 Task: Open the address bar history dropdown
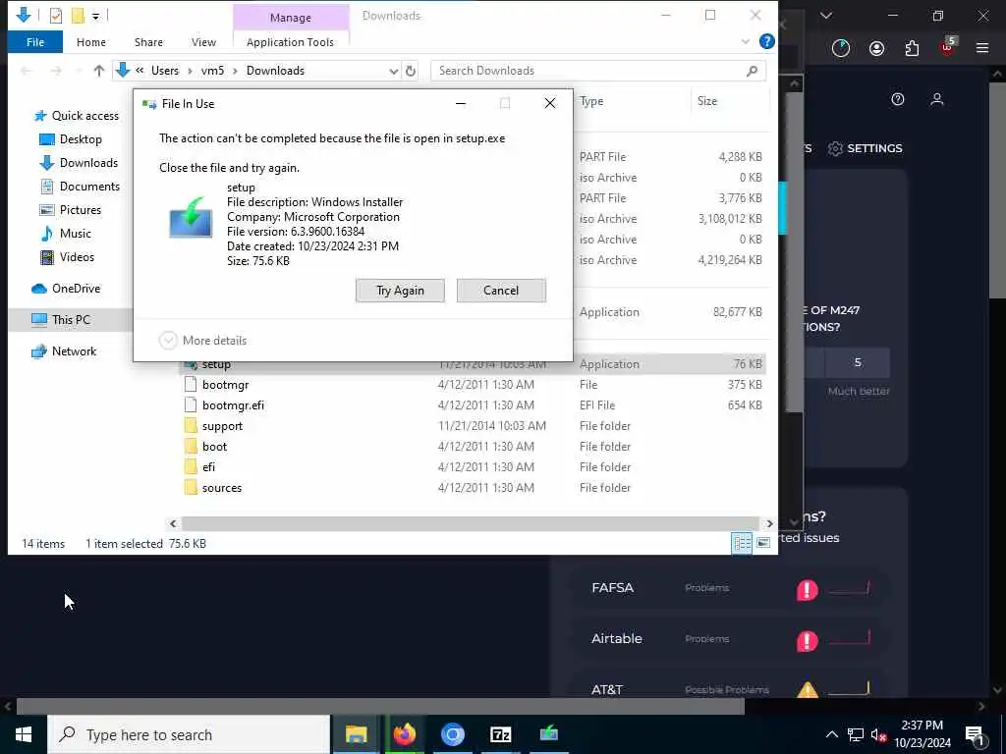tap(394, 71)
